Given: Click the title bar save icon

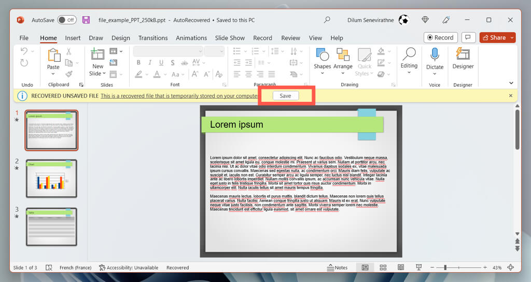Looking at the screenshot, I should pyautogui.click(x=86, y=20).
